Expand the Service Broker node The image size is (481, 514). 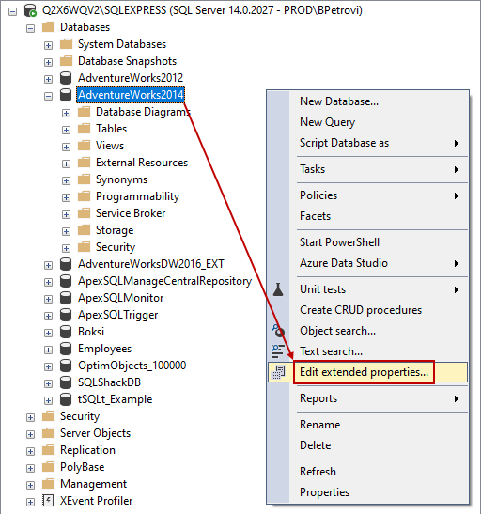66,214
